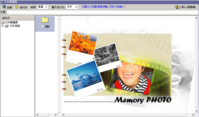Image resolution: width=199 pixels, height=117 pixels.
Task: Select the 文件庫檔案 root tree node
Action: (11, 22)
